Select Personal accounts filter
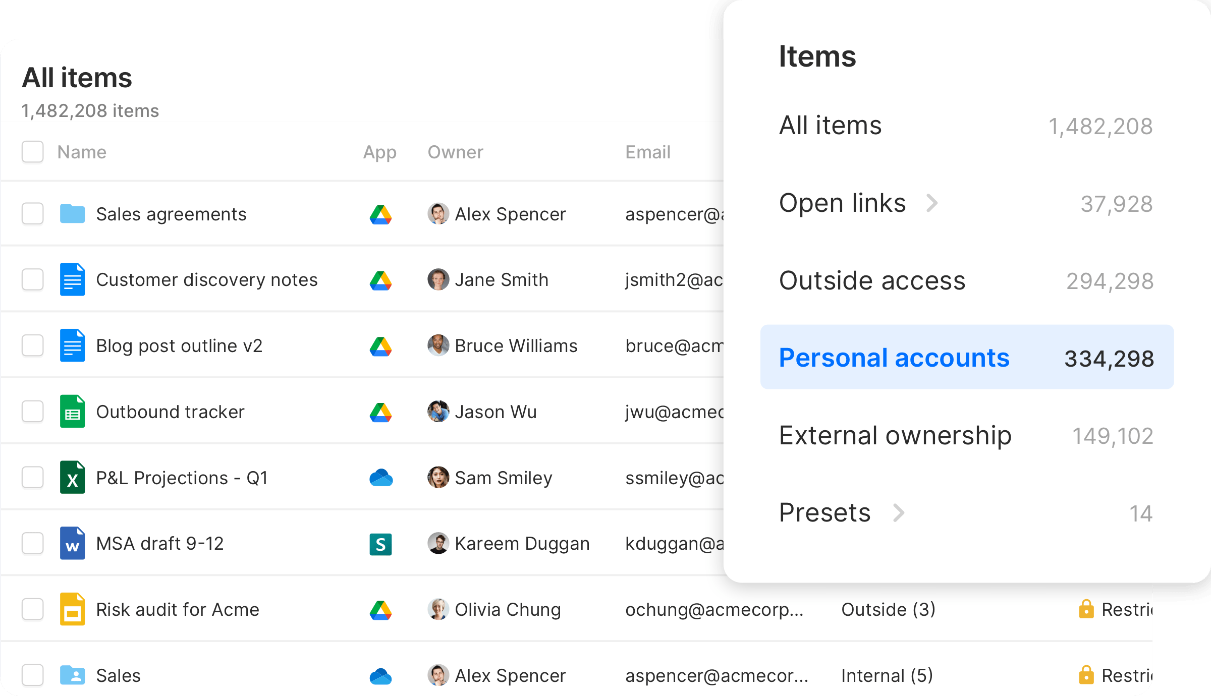Viewport: 1211px width, 696px height. click(x=895, y=357)
